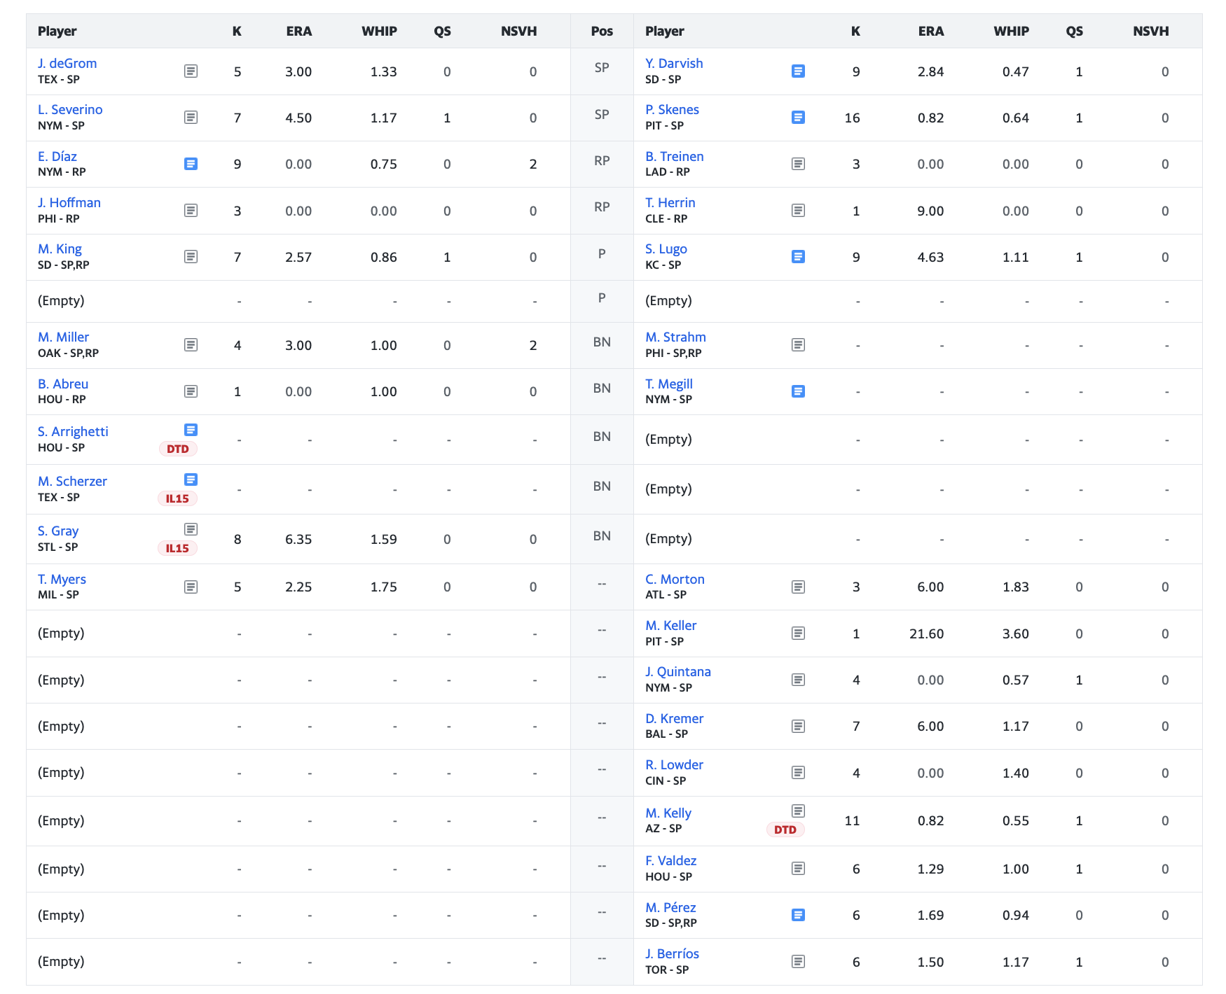Viewport: 1226px width, 994px height.
Task: Open notes icon for B. Abreu
Action: coord(191,391)
